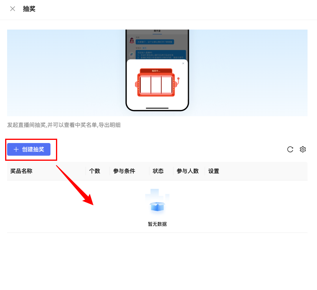Click the small x in the phone popup
This screenshot has height=290, width=317.
(x=183, y=63)
